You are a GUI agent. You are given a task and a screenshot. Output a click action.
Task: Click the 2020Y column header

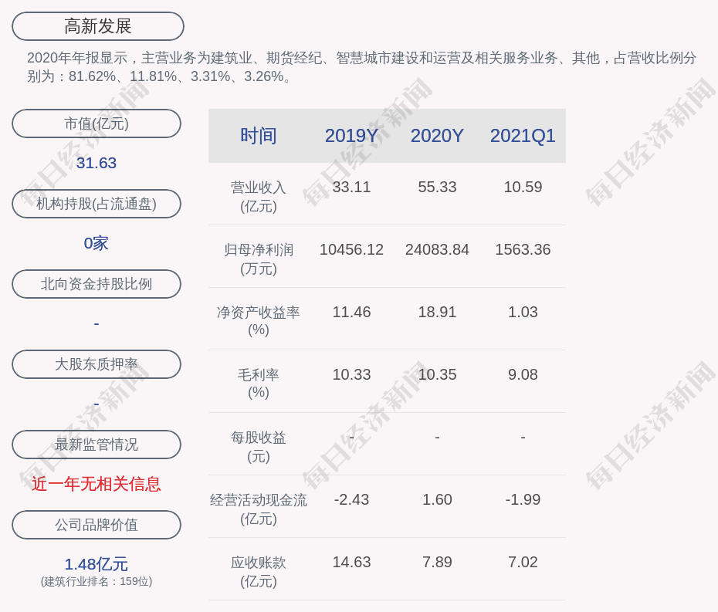[x=437, y=136]
